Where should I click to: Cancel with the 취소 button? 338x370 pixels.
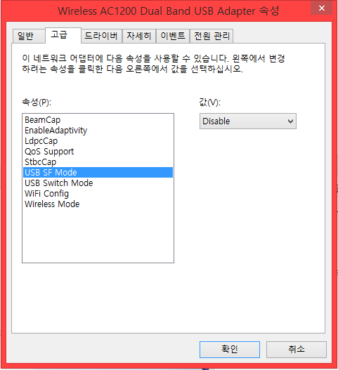pos(297,350)
